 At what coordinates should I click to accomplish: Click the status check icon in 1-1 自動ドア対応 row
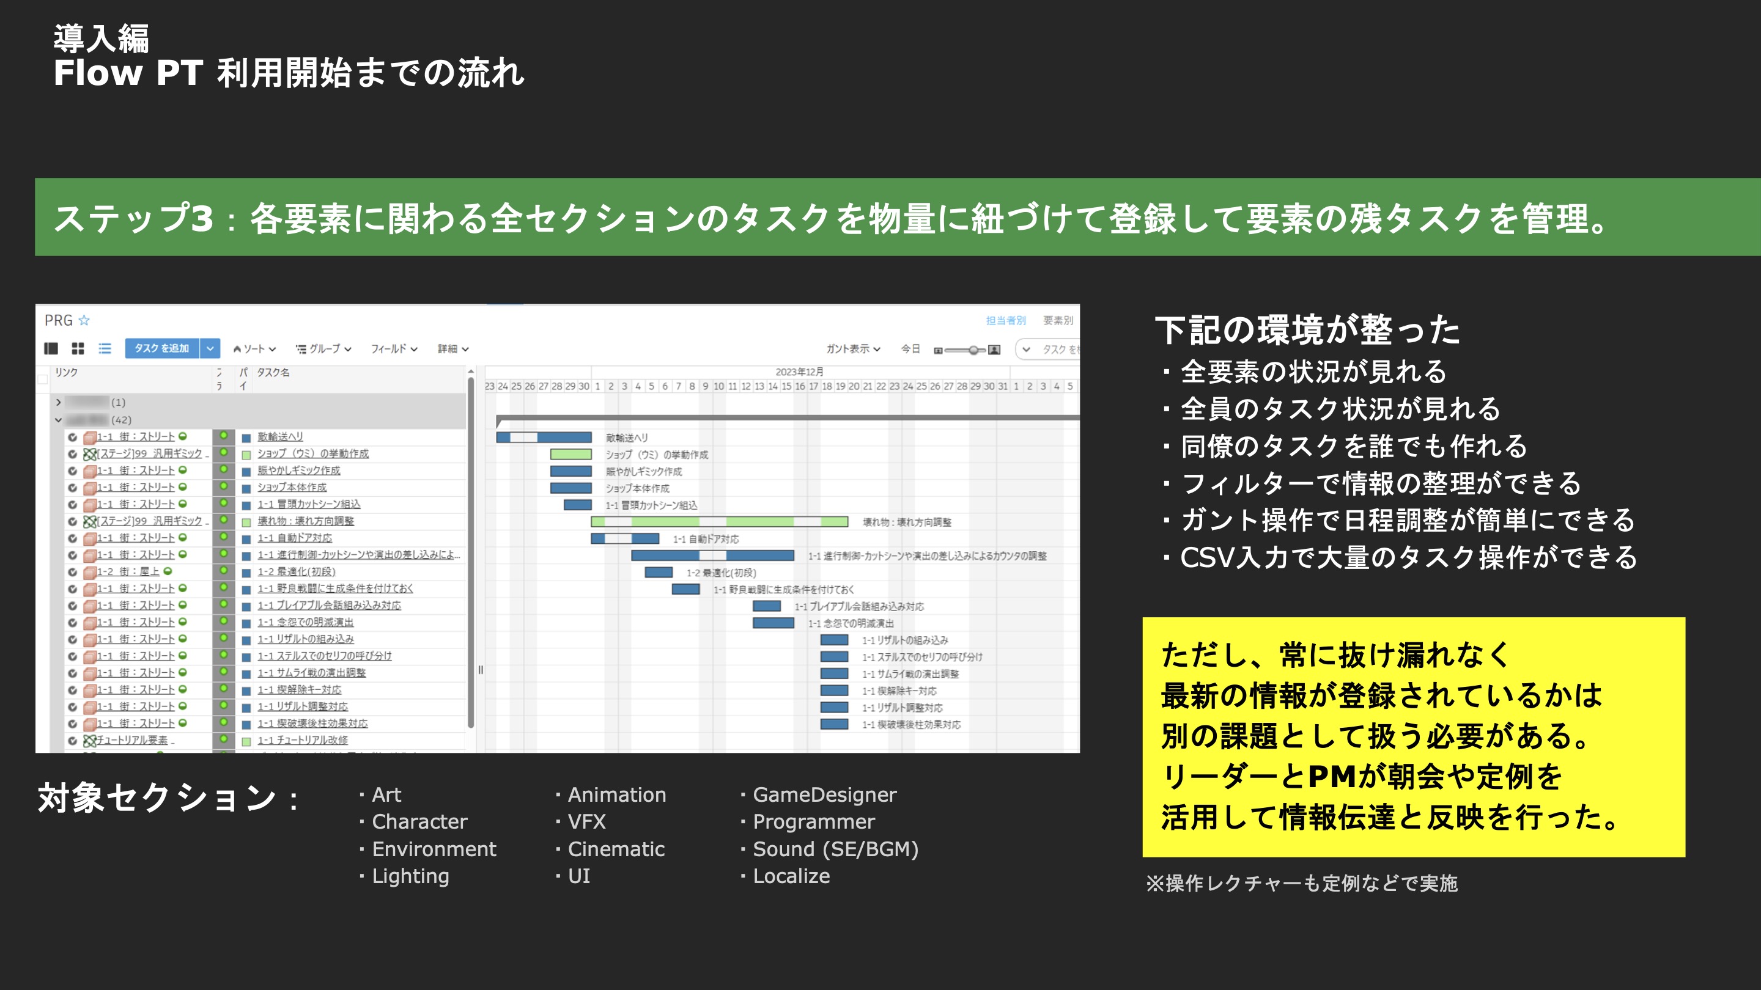point(73,538)
